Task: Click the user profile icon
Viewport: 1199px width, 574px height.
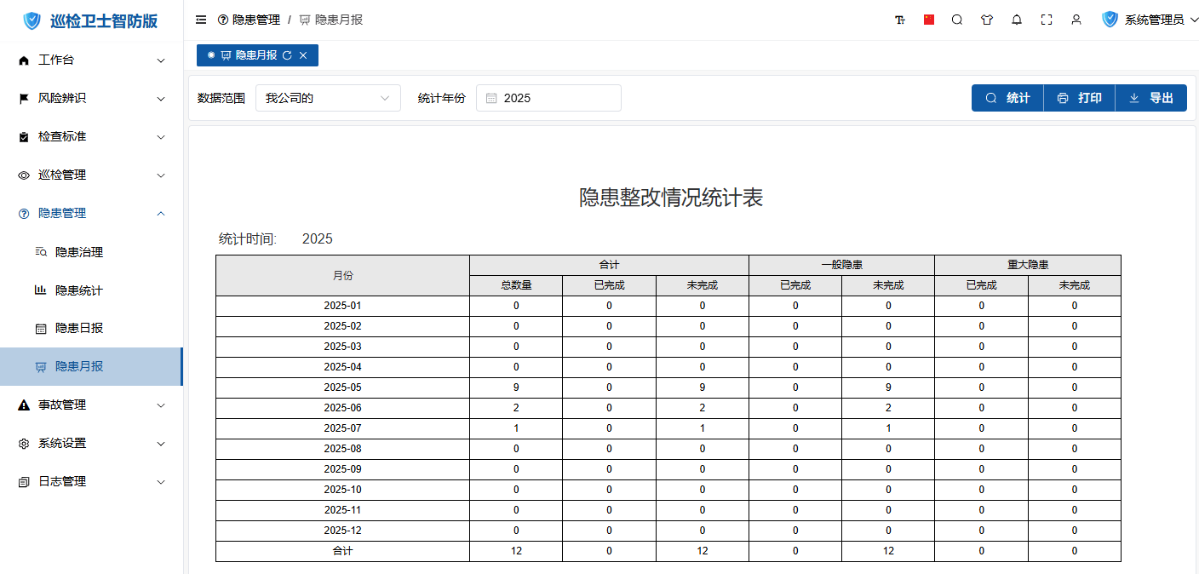Action: coord(1076,20)
